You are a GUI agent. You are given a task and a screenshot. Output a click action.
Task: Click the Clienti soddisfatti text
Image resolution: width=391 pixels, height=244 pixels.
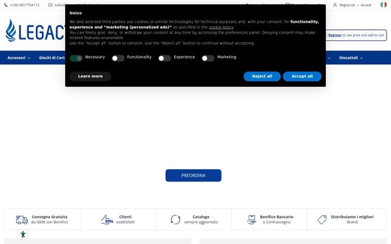point(125,220)
